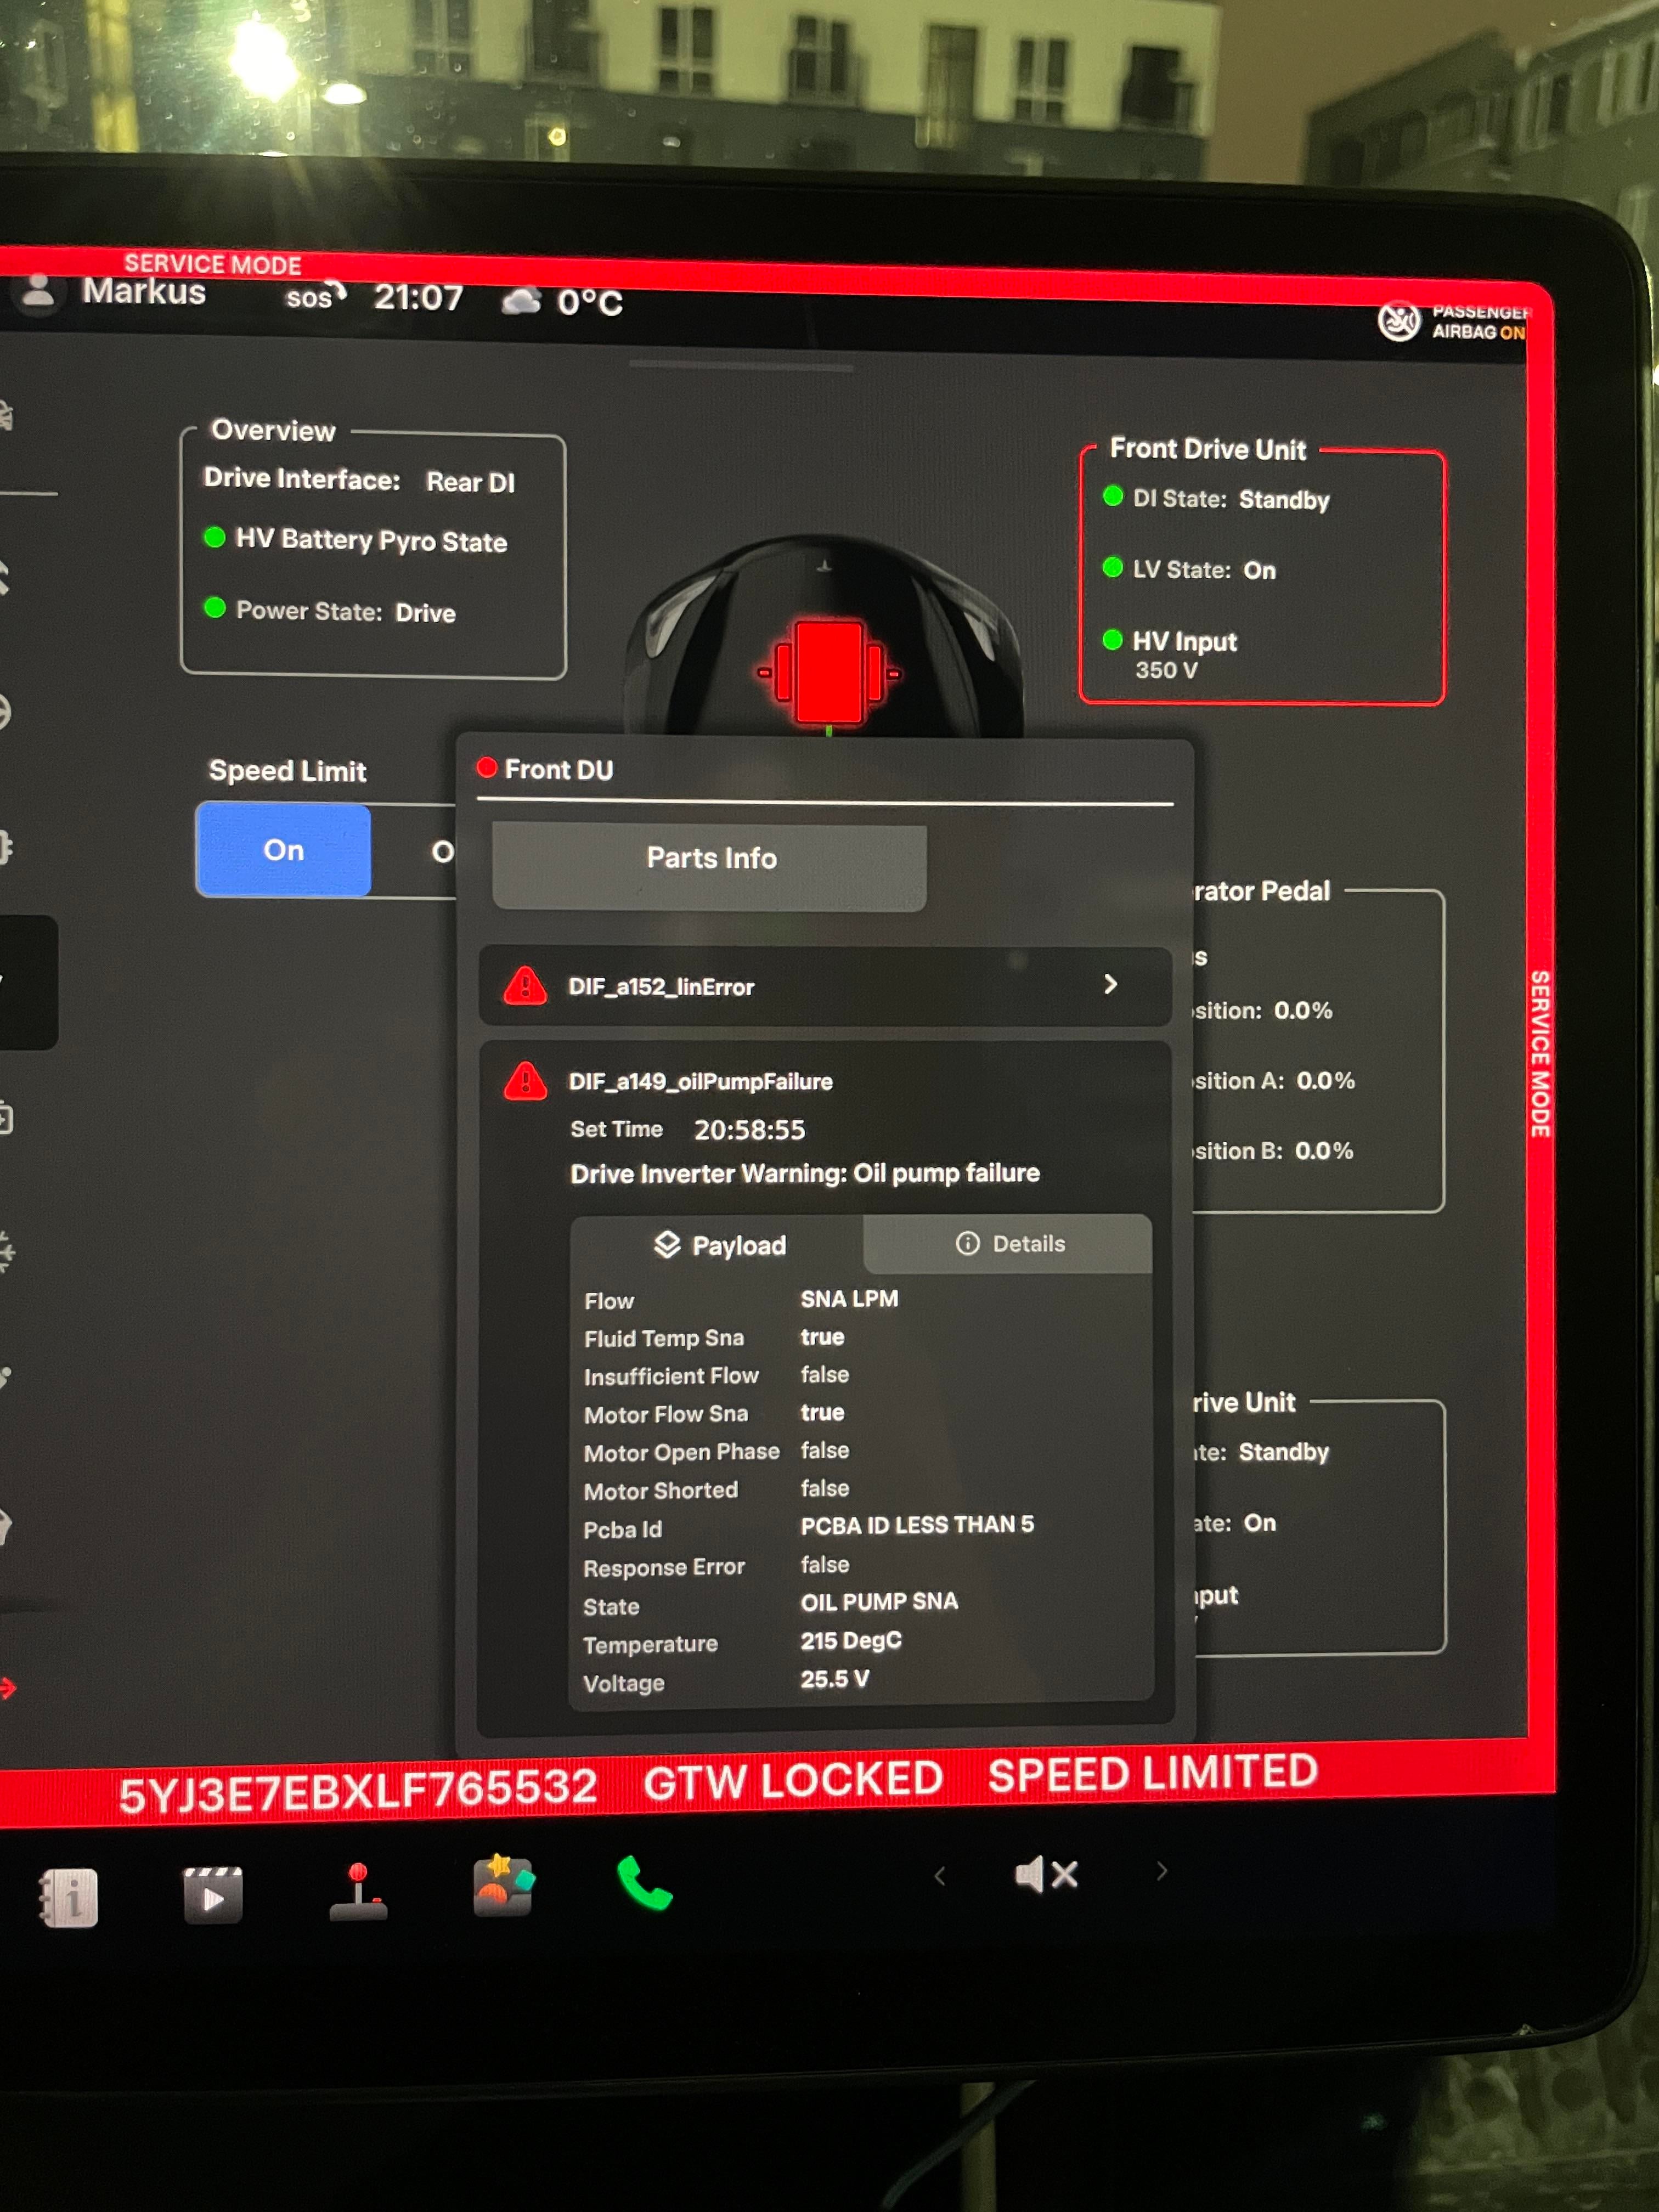Open the Toybox app icon
This screenshot has width=1659, height=2212.
click(503, 1886)
